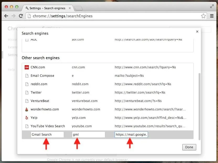Click the mailto:?subject=%s URL
Screen dimensions: 218x163
pos(129,76)
